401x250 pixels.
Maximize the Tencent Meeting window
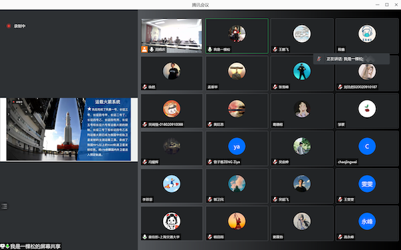[x=387, y=5]
